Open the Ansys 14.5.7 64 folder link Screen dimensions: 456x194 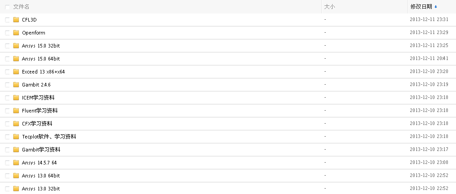(39, 163)
